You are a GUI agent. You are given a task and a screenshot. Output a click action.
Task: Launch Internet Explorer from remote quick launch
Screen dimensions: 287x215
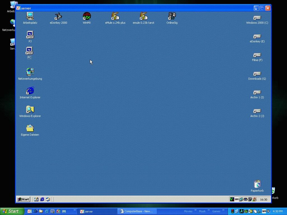pos(42,199)
